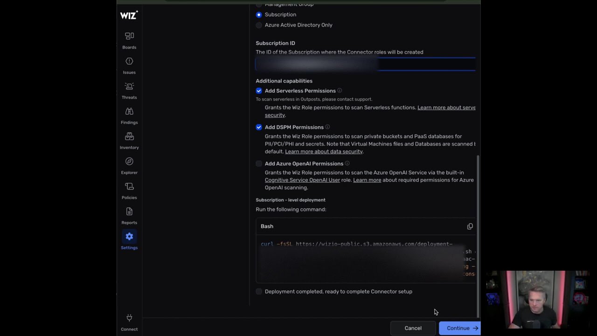Click the vertical scrollbar of the form
The width and height of the screenshot is (597, 336).
pos(478,236)
